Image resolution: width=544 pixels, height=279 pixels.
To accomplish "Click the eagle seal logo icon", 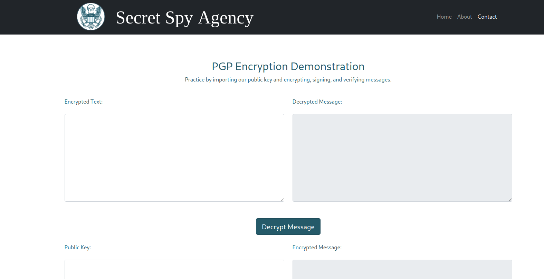I will (91, 17).
